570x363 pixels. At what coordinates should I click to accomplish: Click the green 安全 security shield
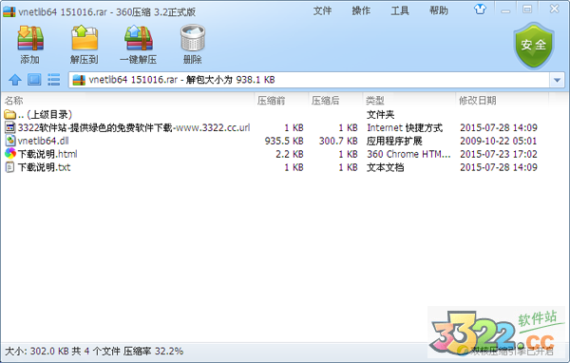point(533,46)
